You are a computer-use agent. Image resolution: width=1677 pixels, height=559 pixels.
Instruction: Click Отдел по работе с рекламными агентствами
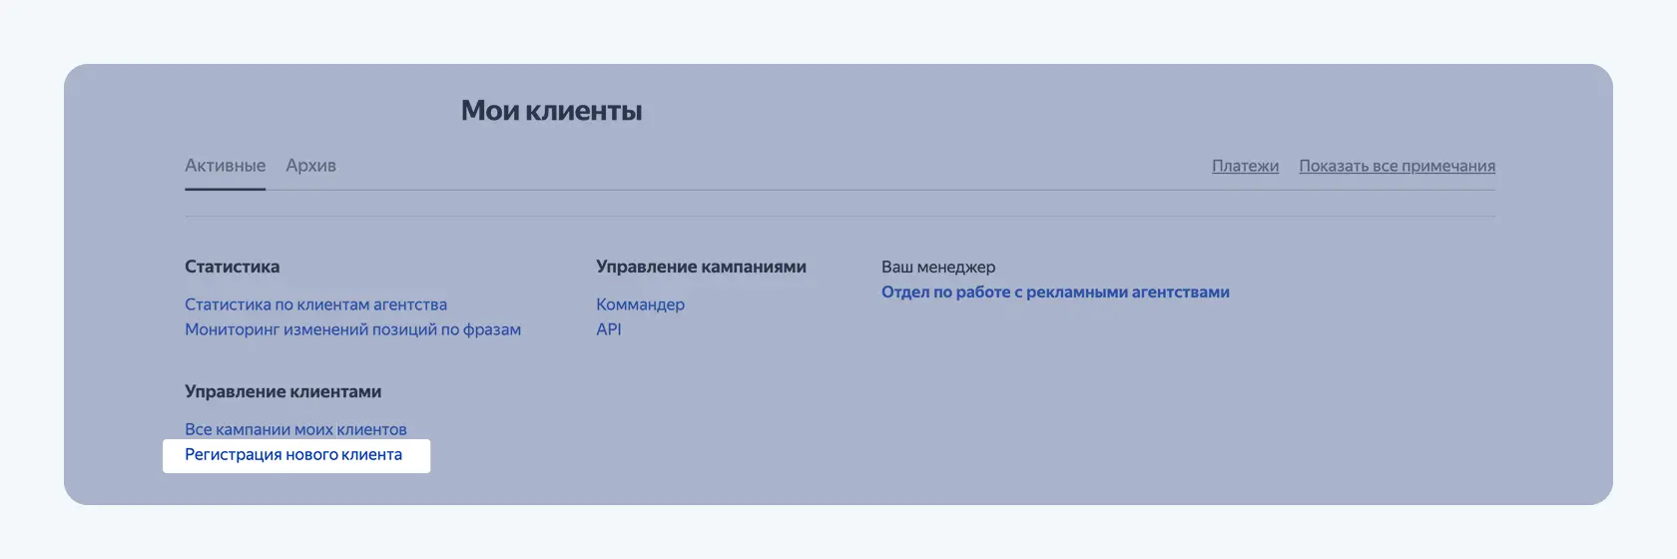pyautogui.click(x=1055, y=292)
